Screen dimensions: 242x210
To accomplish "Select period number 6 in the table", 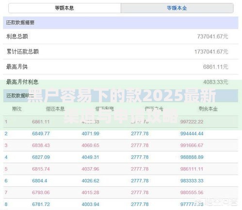I will 6,181.
